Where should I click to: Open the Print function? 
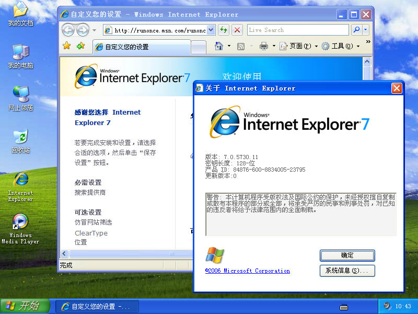pos(263,46)
